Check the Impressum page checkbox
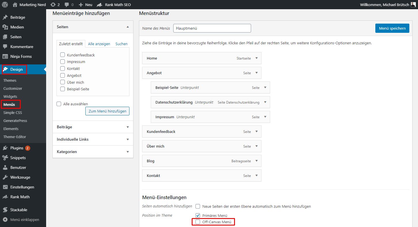Viewport: 418px width, 227px height. [62, 62]
